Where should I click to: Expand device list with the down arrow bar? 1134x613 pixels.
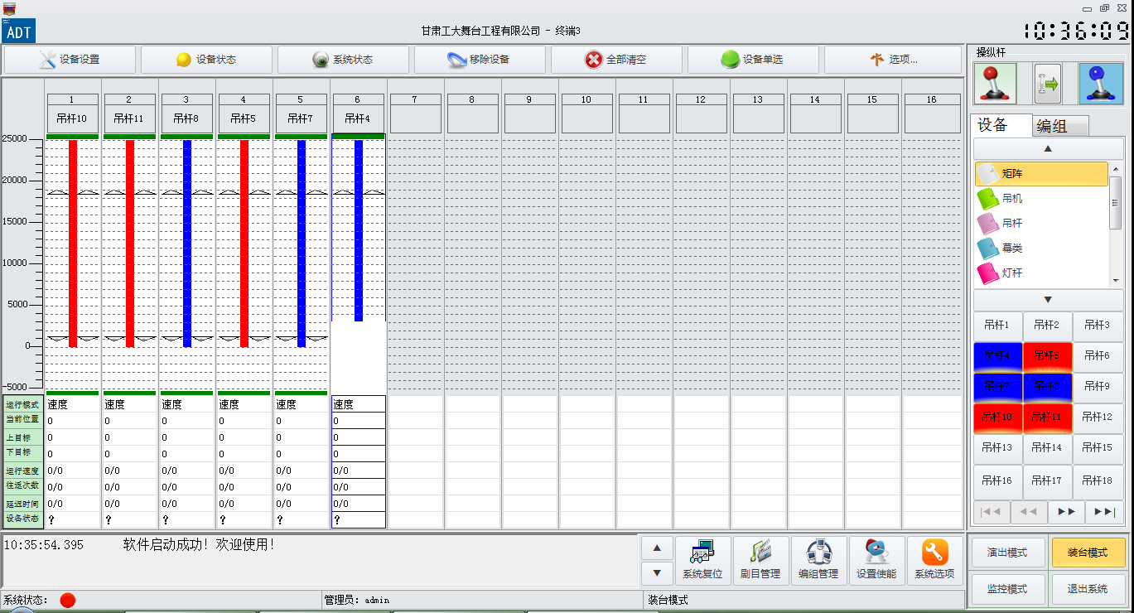(x=1048, y=300)
